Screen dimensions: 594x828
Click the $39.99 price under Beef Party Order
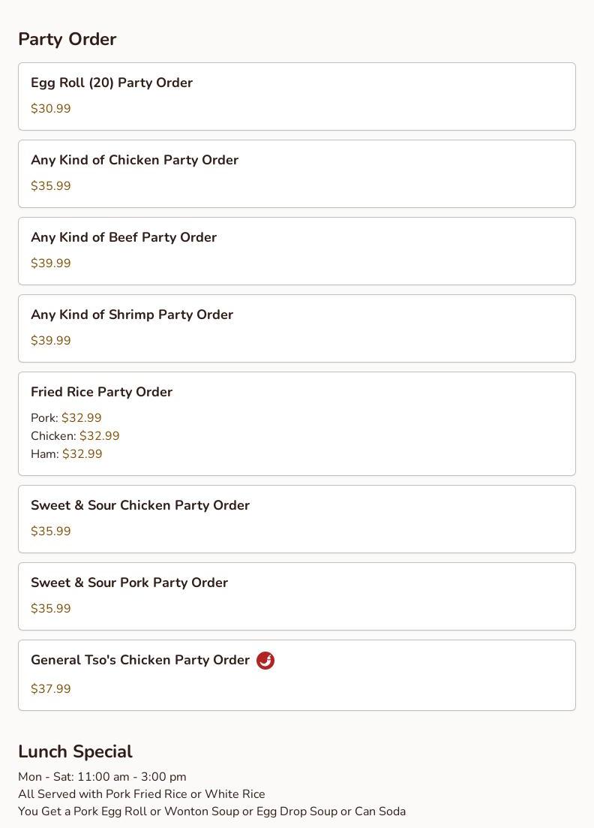point(51,263)
